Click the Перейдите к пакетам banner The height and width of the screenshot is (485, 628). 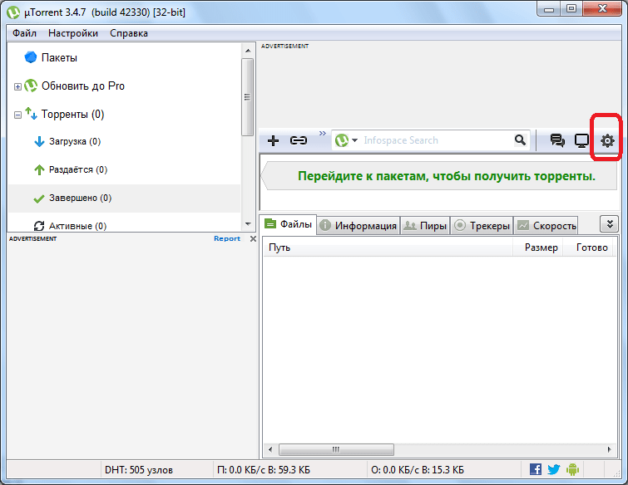pos(440,176)
